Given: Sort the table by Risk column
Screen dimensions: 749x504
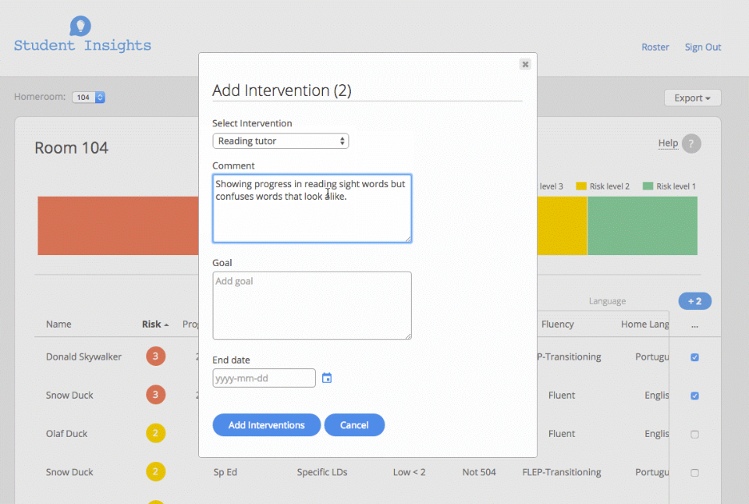Looking at the screenshot, I should tap(154, 324).
